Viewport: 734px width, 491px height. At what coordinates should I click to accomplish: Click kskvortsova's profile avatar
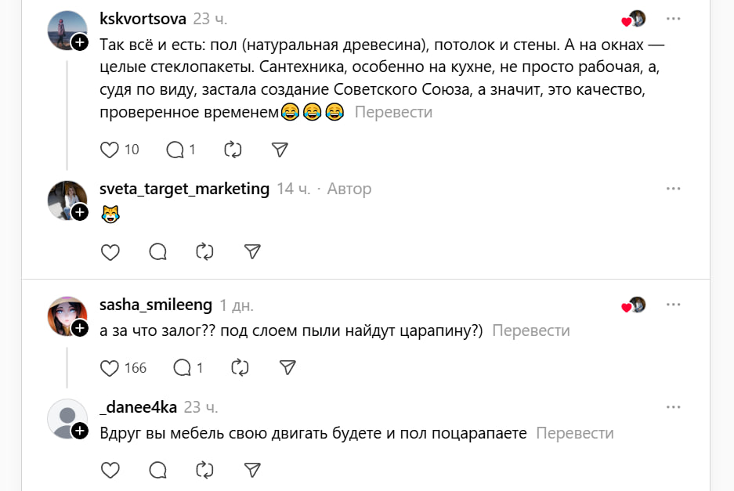[67, 30]
